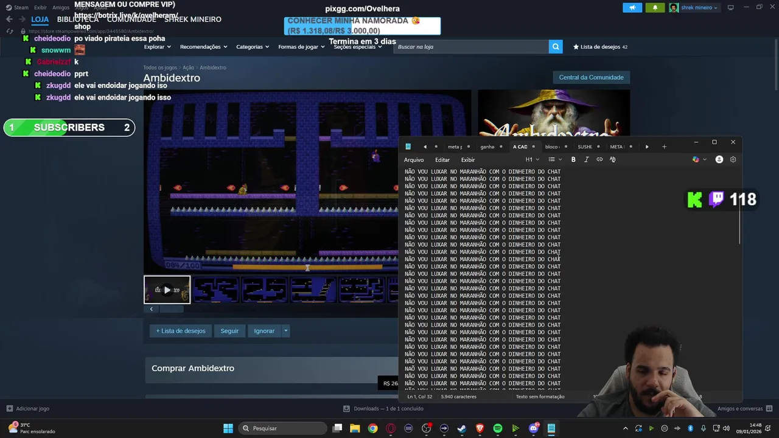Open Exibir menu in Notepad
The height and width of the screenshot is (438, 779).
[468, 160]
